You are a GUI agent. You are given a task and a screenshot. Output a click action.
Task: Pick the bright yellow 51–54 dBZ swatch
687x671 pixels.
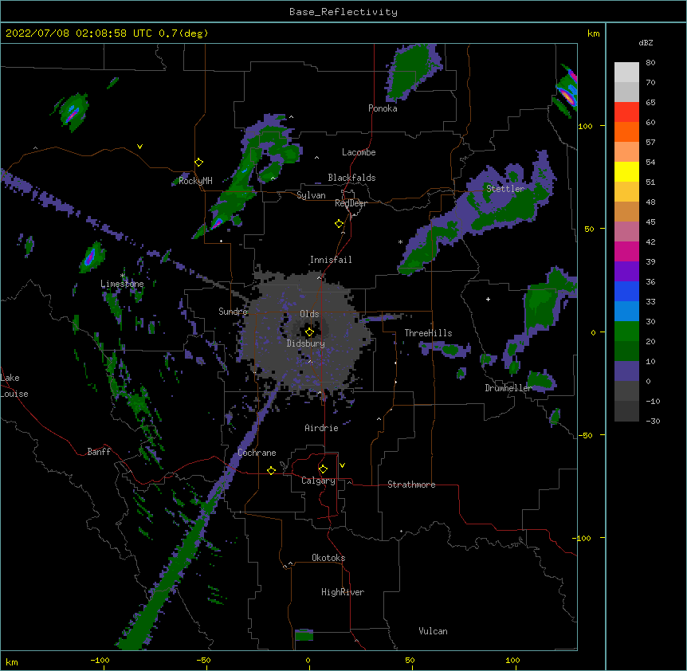tap(626, 171)
